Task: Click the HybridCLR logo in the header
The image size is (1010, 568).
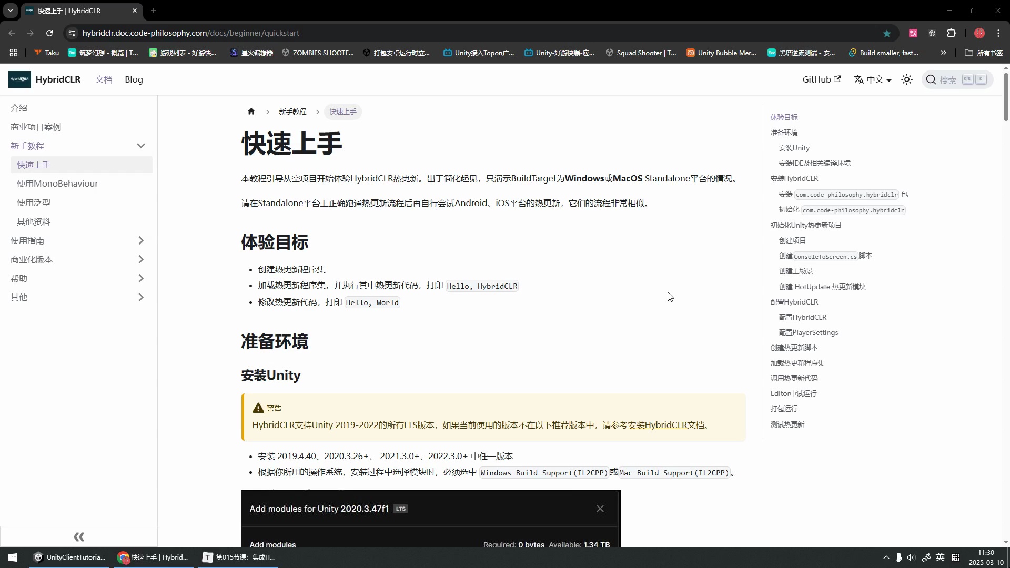Action: [19, 79]
